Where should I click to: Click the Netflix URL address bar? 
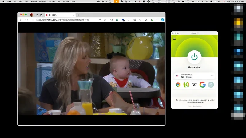click(63, 20)
